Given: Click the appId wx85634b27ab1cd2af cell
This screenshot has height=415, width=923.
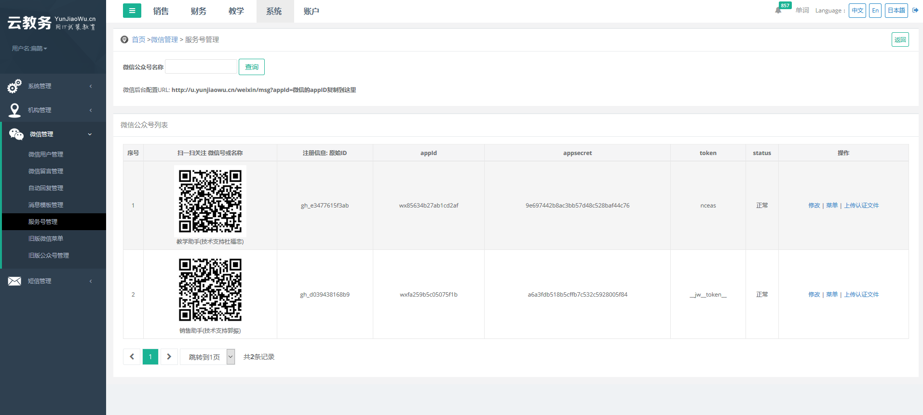Looking at the screenshot, I should [x=429, y=206].
